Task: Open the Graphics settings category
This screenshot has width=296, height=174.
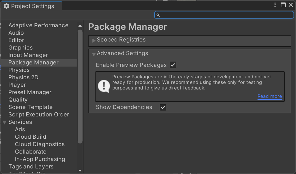Action: (x=20, y=48)
